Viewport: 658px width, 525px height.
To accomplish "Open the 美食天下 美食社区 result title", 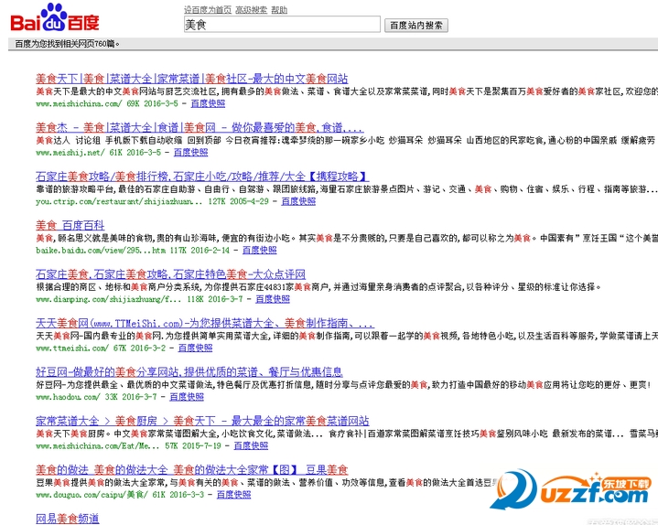I will tap(192, 79).
